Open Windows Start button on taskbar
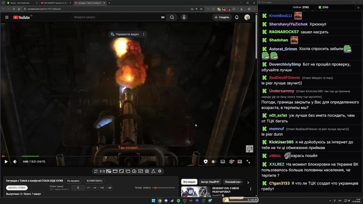363x204 pixels. 153,201
